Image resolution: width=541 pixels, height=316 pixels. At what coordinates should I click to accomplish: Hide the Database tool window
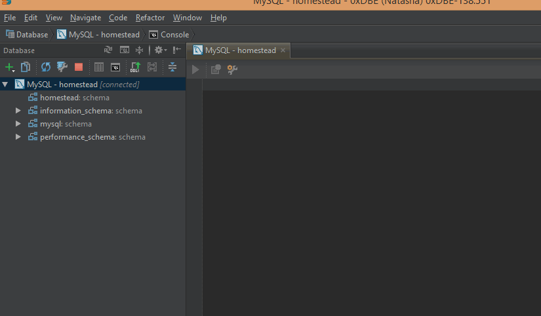(x=177, y=50)
